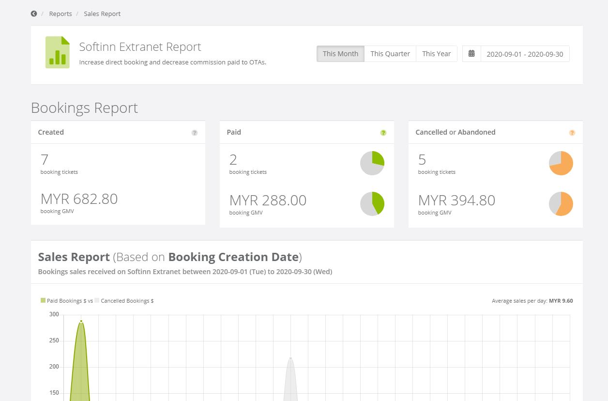Click the back arrow breadcrumb icon
Screen dimensions: 608x401
coord(34,14)
